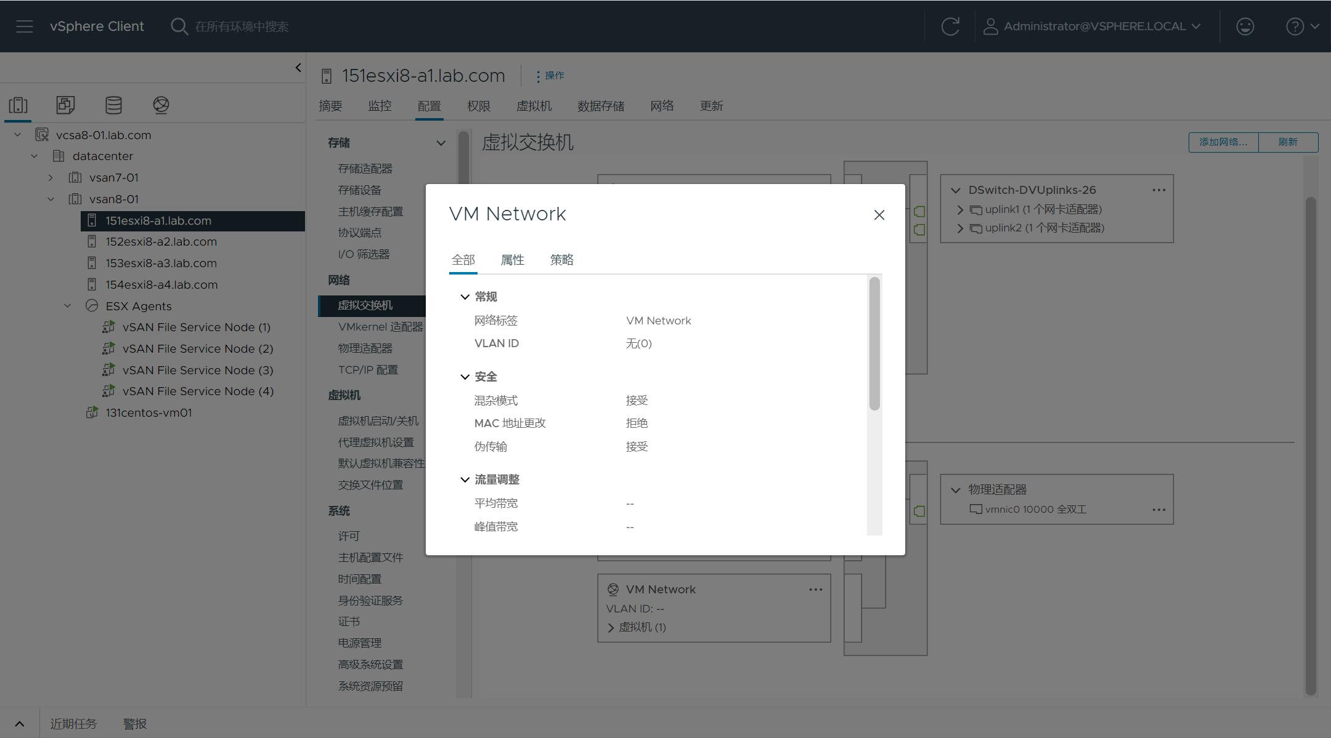
Task: Select vSAN File Service Node (1)
Action: [197, 327]
